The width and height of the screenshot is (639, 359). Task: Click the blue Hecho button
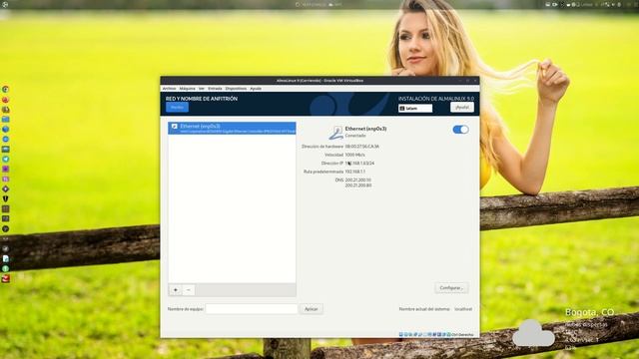click(x=177, y=107)
